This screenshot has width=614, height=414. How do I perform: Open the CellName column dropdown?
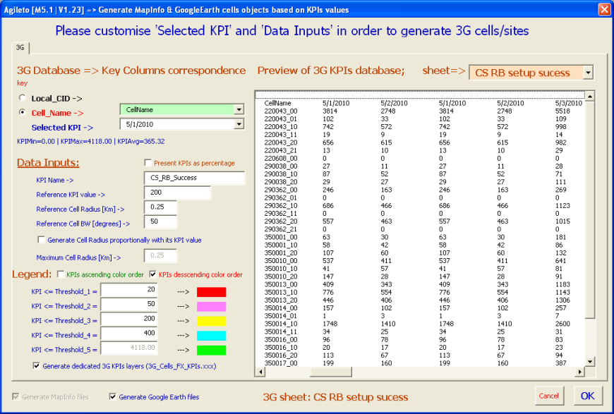click(239, 109)
